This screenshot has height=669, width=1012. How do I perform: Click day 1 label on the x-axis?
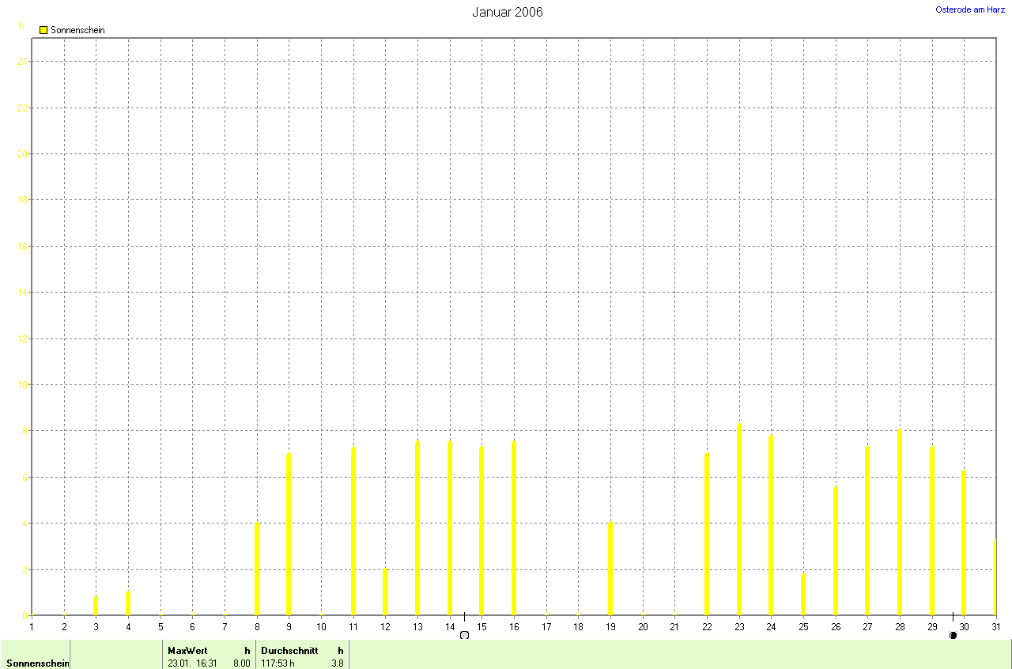32,626
